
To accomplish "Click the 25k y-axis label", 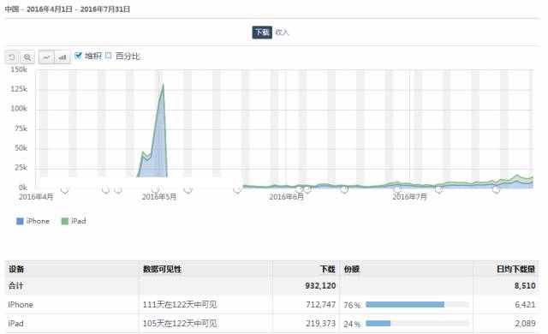I will 21,168.
